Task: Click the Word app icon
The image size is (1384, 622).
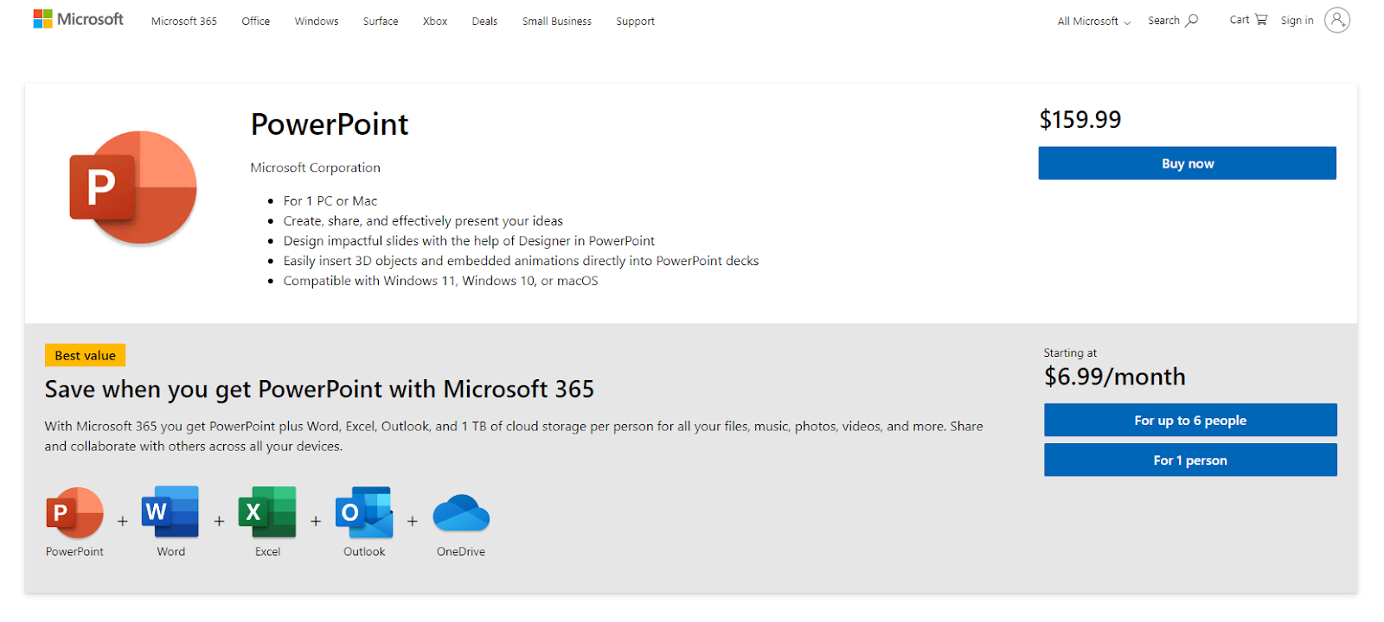Action: [170, 511]
